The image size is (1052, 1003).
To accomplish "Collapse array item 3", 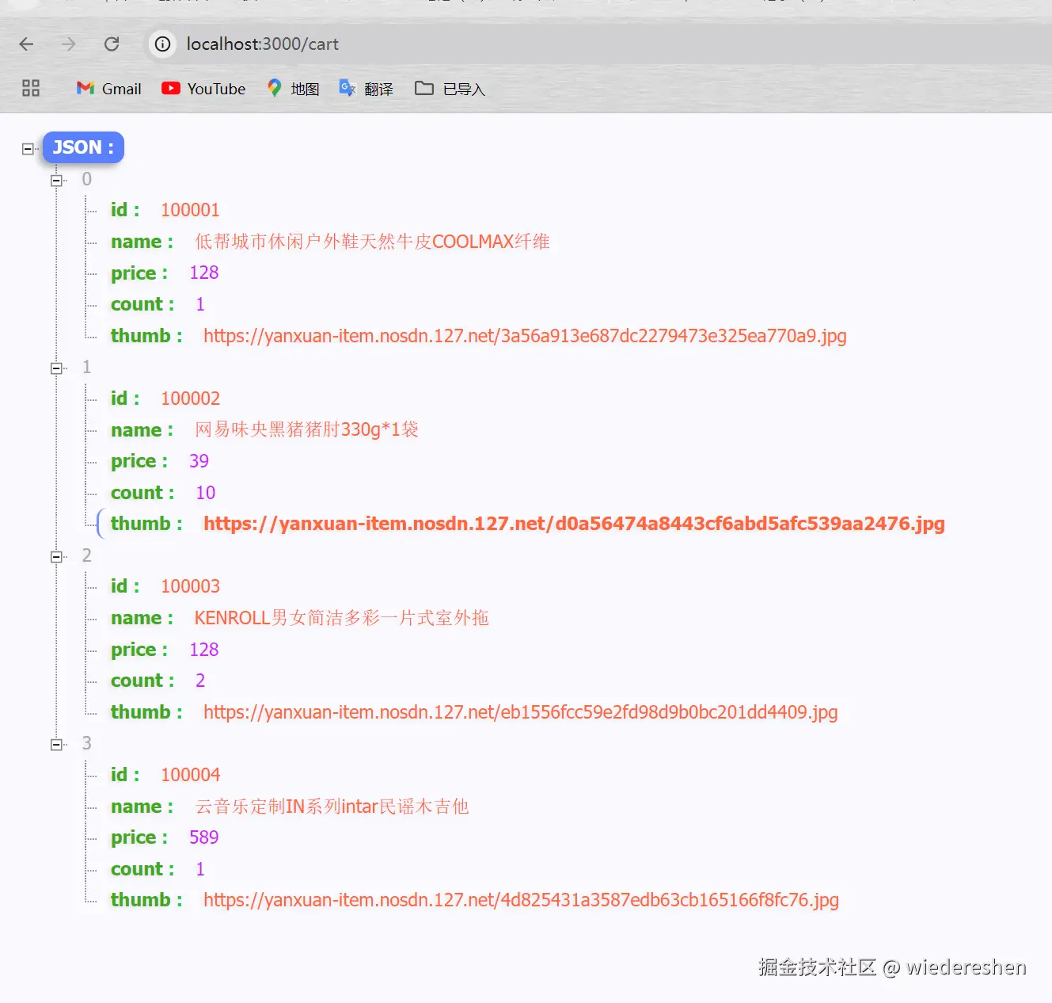I will point(56,745).
